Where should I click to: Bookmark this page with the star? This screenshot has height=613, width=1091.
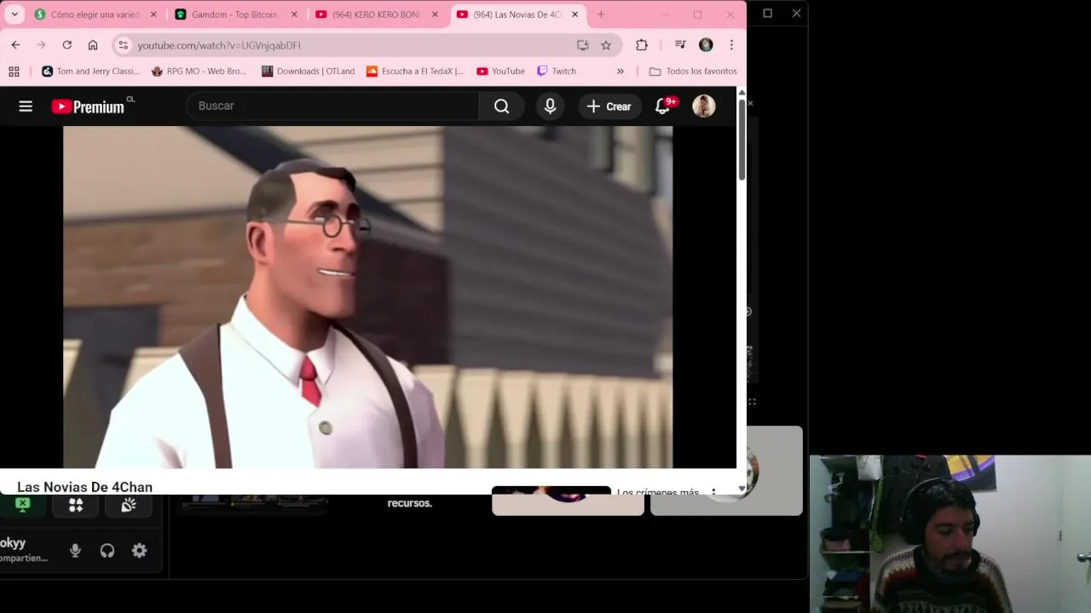[606, 45]
